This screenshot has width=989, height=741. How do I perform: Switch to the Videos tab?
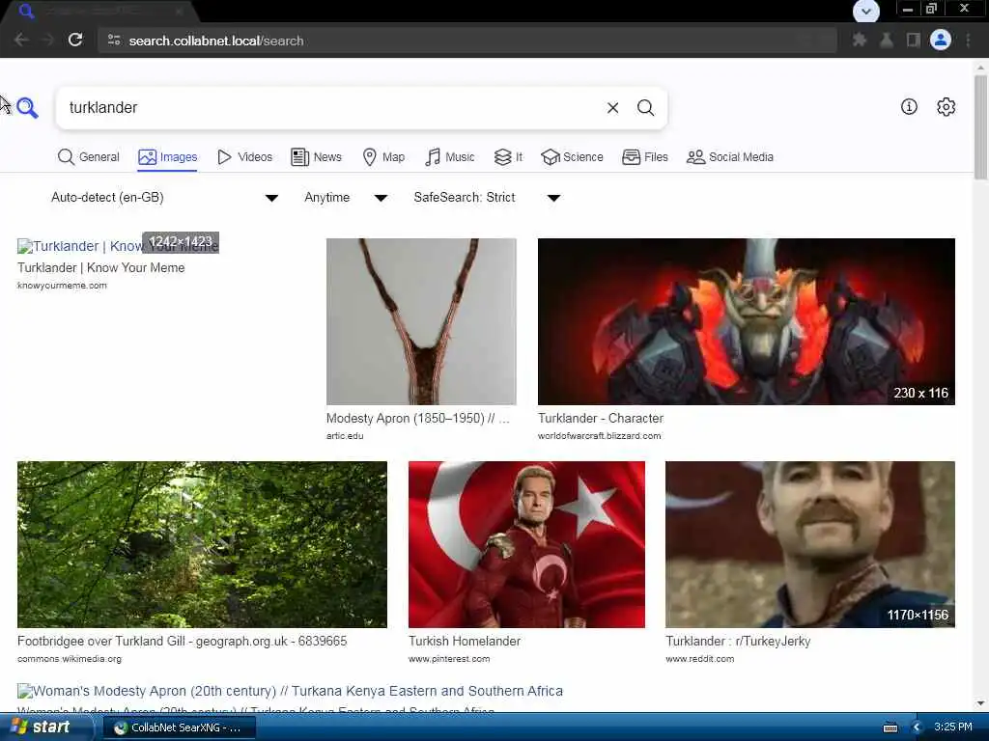tap(244, 157)
